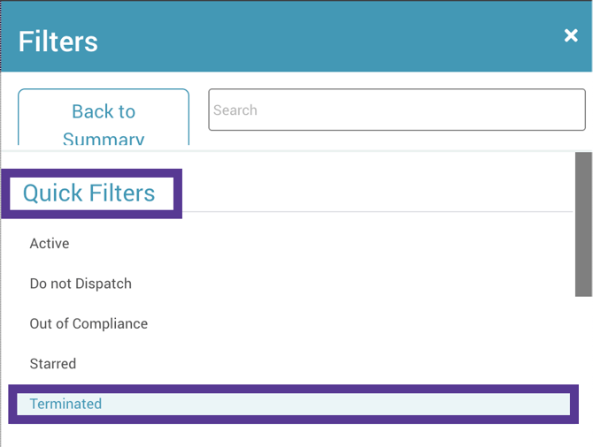This screenshot has width=593, height=447.
Task: Focus the Search input field
Action: [397, 110]
